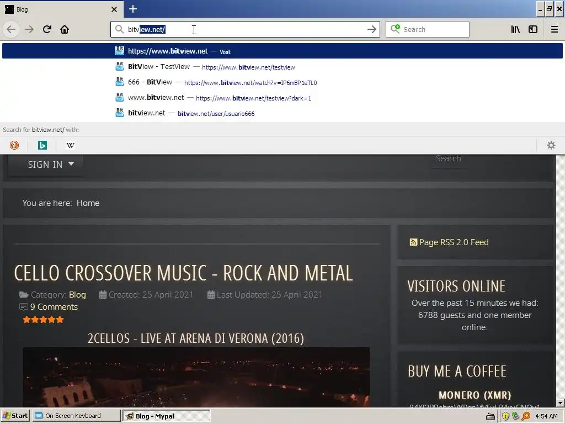
Task: Expand the SIGN IN dropdown
Action: point(50,165)
